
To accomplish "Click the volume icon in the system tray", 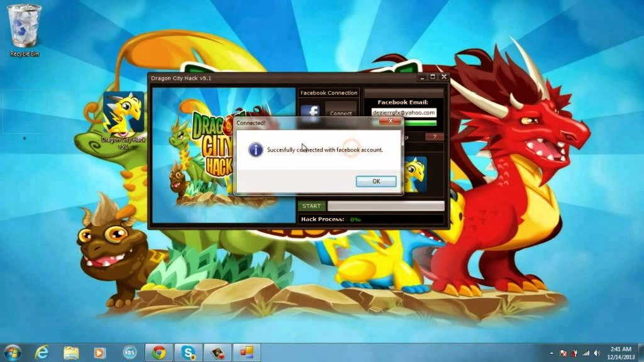I will click(596, 353).
